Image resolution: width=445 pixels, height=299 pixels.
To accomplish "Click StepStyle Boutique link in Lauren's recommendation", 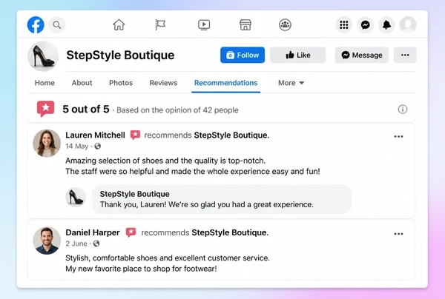I will pos(231,135).
